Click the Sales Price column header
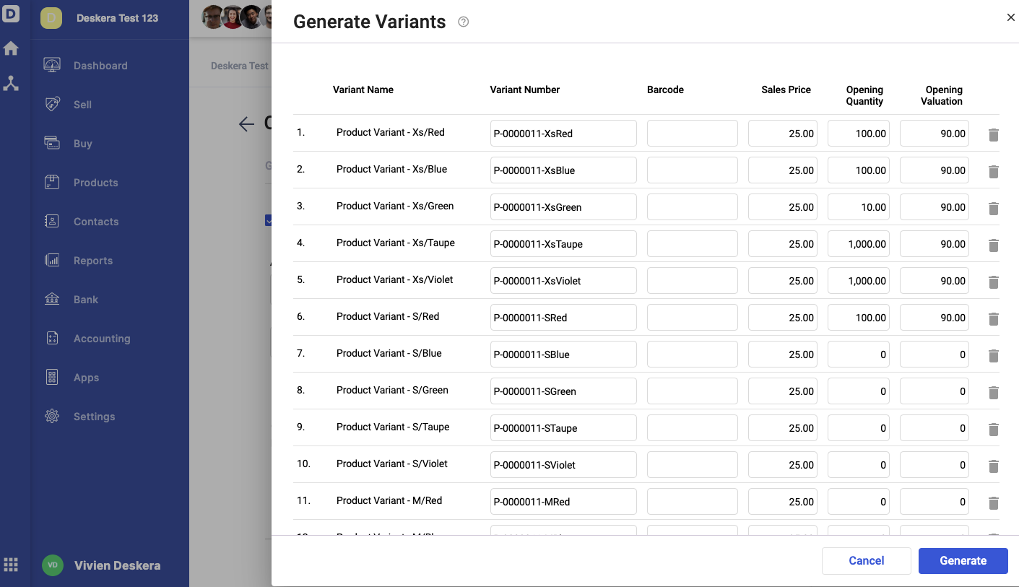 (x=786, y=90)
